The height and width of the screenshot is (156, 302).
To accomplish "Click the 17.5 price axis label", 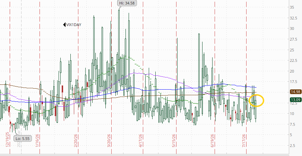I will click(293, 82).
